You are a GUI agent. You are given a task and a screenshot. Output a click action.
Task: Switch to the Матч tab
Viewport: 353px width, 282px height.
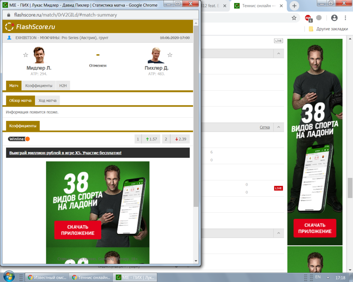(x=14, y=86)
